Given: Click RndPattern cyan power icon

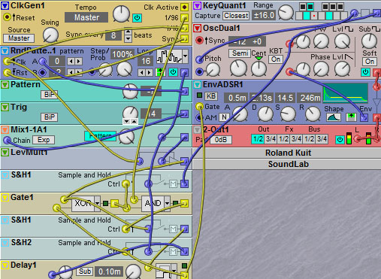Looking at the screenshot, I should pyautogui.click(x=173, y=72).
